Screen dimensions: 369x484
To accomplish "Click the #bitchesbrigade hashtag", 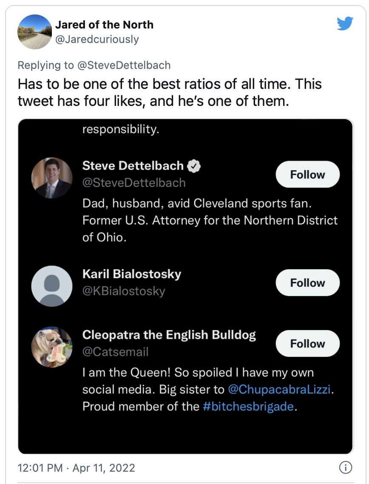I will [x=248, y=406].
